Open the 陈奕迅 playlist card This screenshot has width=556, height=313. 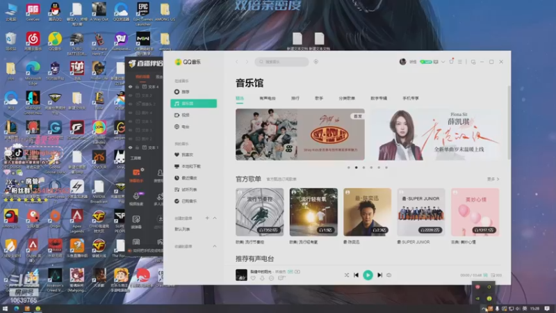368,212
